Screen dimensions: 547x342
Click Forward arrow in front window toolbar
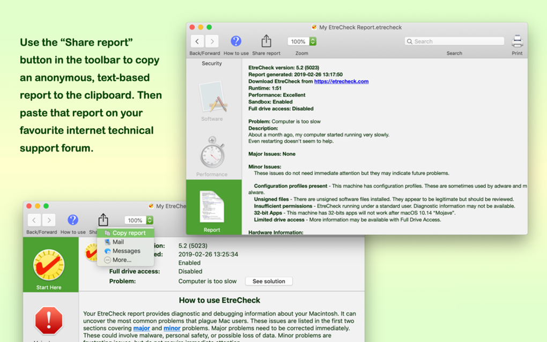click(49, 220)
